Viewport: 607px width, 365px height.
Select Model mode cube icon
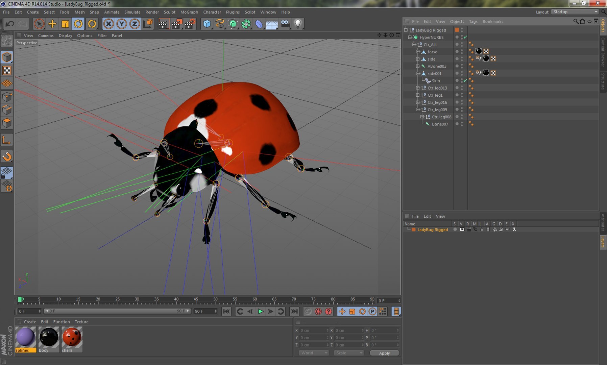pyautogui.click(x=7, y=57)
